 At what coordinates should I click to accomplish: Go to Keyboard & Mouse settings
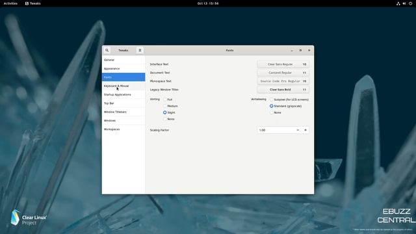[123, 86]
